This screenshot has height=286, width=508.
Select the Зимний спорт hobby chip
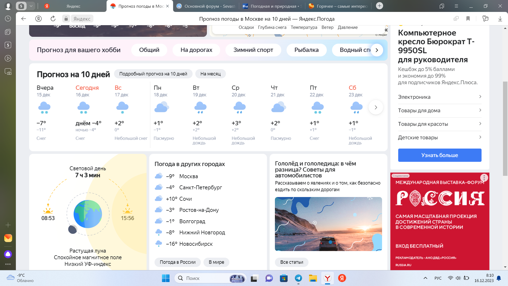click(253, 50)
